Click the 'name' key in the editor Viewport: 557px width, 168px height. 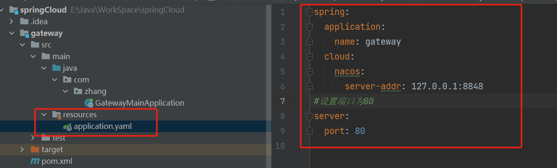(345, 42)
